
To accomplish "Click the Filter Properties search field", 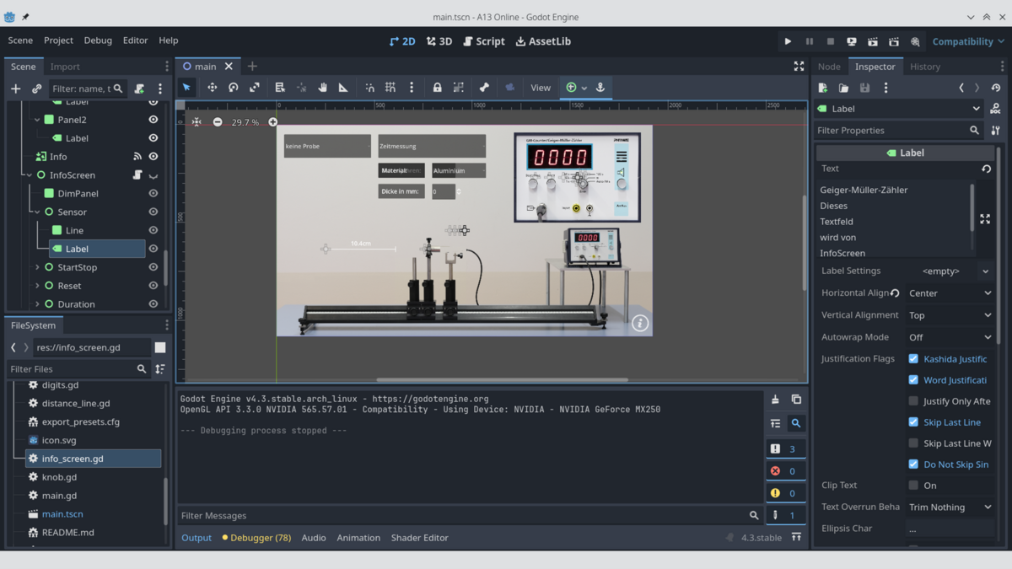I will (890, 131).
